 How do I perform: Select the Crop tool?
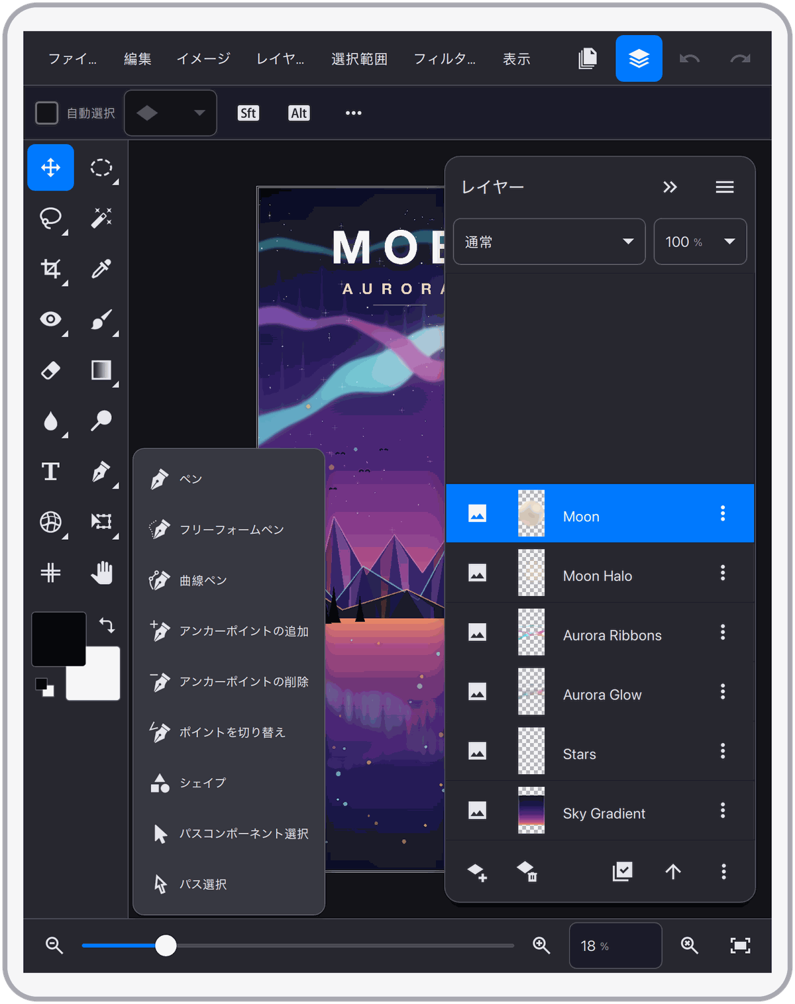tap(50, 268)
